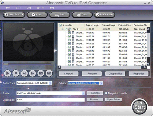Image resolution: width=153 pixels, height=116 pixels.
Task: Uncheck the chapter with length 00:08:31
Action: click(x=69, y=40)
